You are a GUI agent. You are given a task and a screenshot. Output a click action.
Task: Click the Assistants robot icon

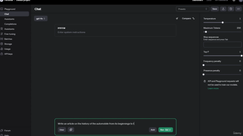point(2,29)
